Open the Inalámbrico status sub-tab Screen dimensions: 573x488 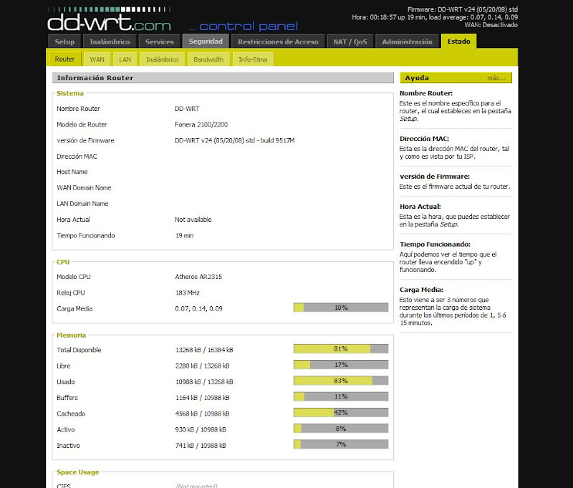click(163, 59)
